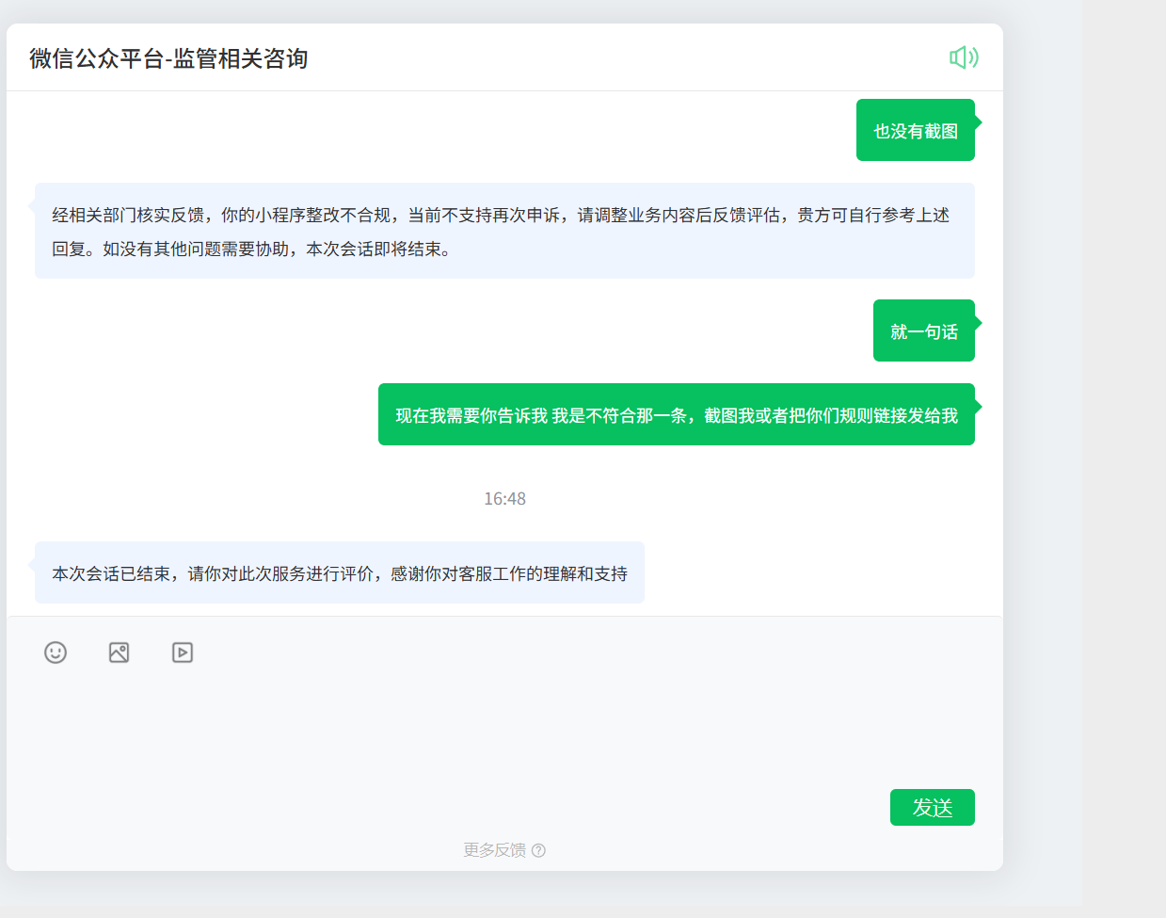Attach an image with picture icon
Viewport: 1166px width, 918px height.
point(119,652)
